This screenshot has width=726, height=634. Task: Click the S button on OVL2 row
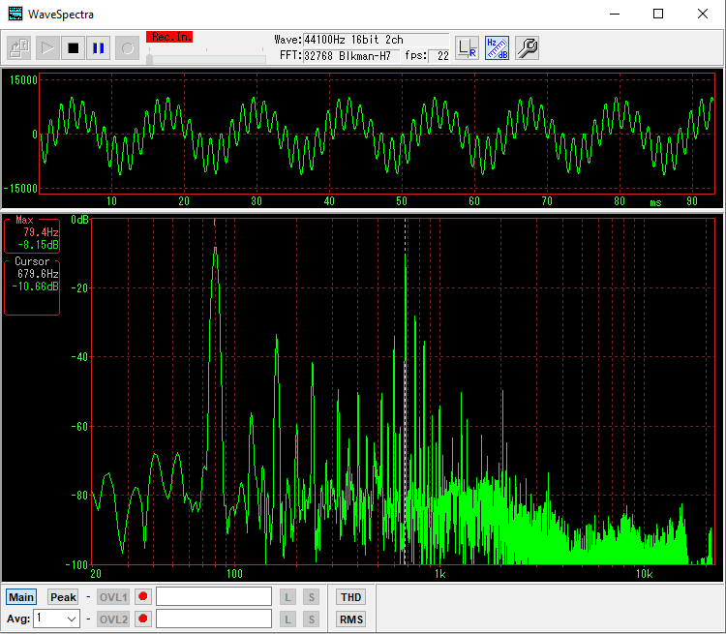point(311,619)
